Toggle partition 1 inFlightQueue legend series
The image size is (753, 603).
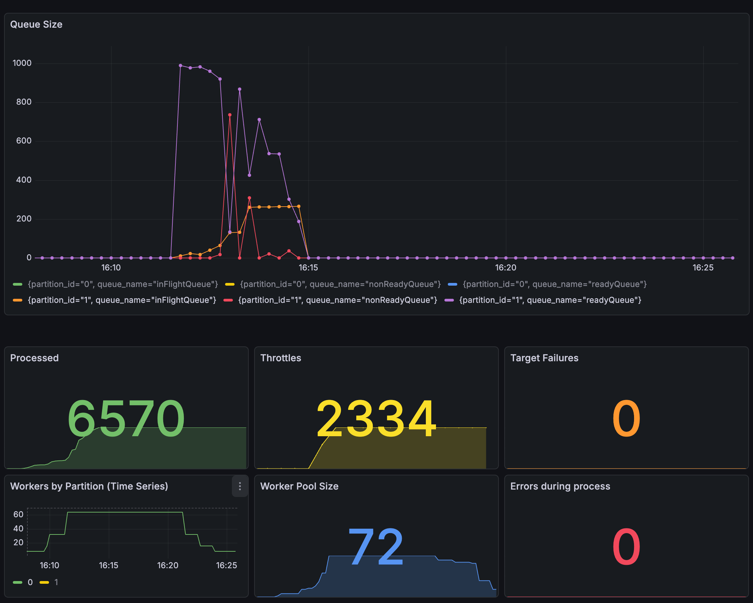122,300
